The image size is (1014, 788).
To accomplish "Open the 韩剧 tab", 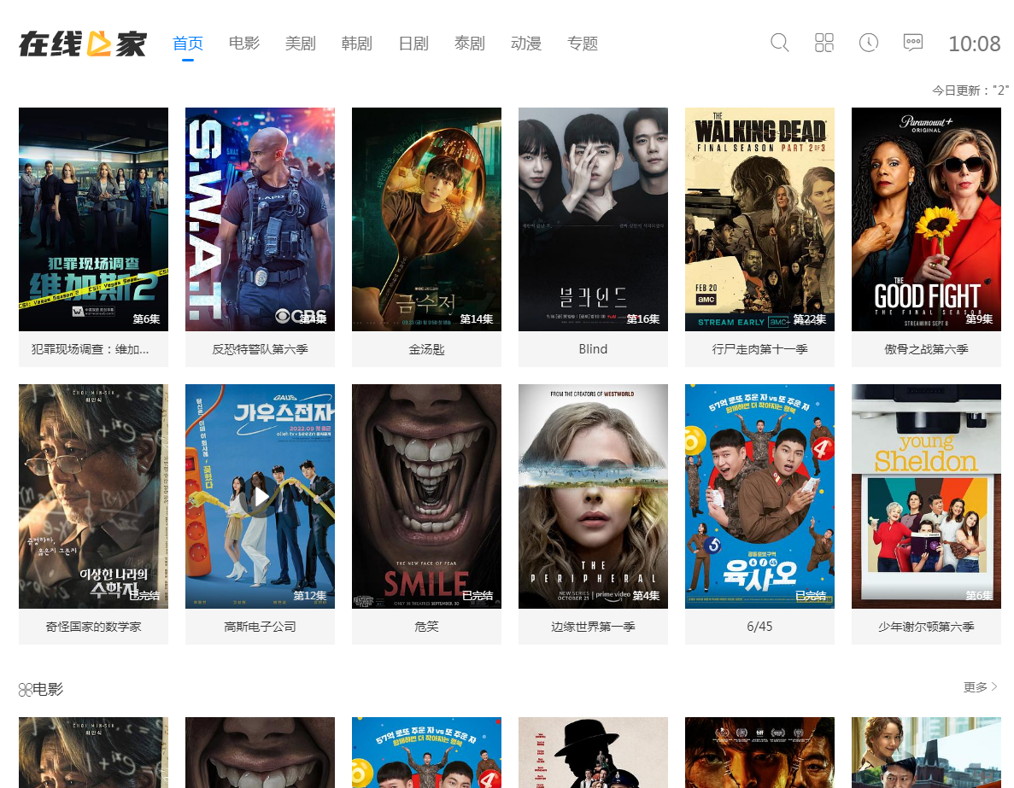I will [357, 44].
